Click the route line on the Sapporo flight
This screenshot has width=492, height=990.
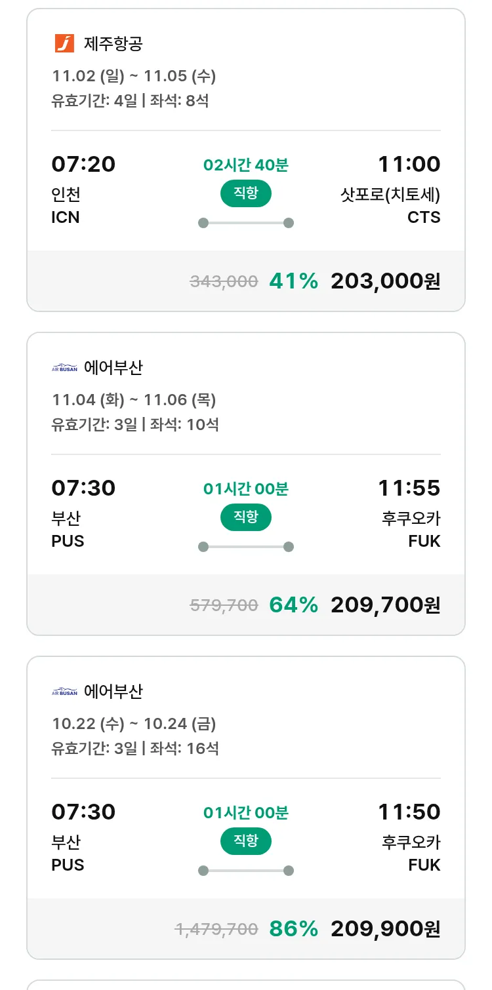click(246, 223)
